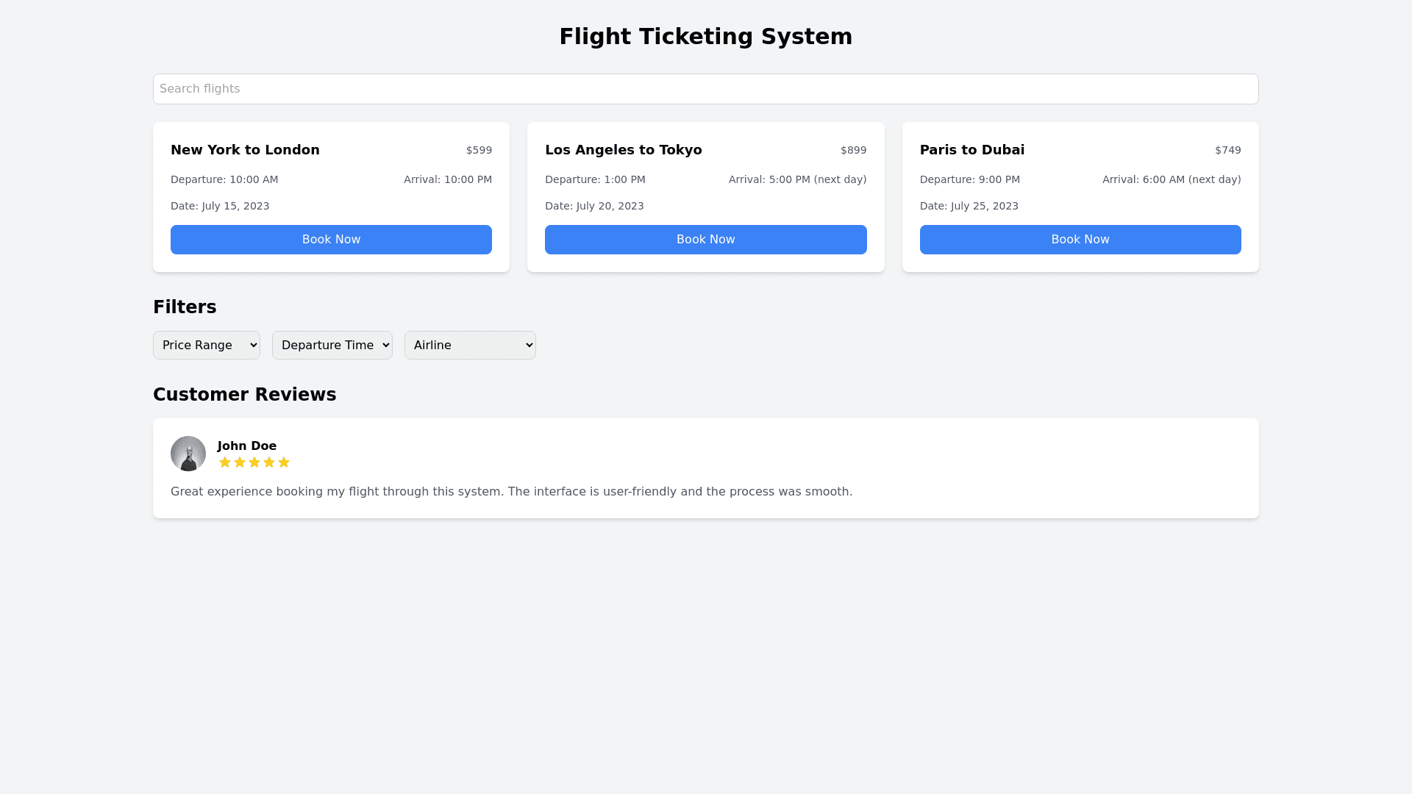This screenshot has width=1412, height=794.
Task: Click the Los Angeles to Tokyo heading
Action: 624,150
